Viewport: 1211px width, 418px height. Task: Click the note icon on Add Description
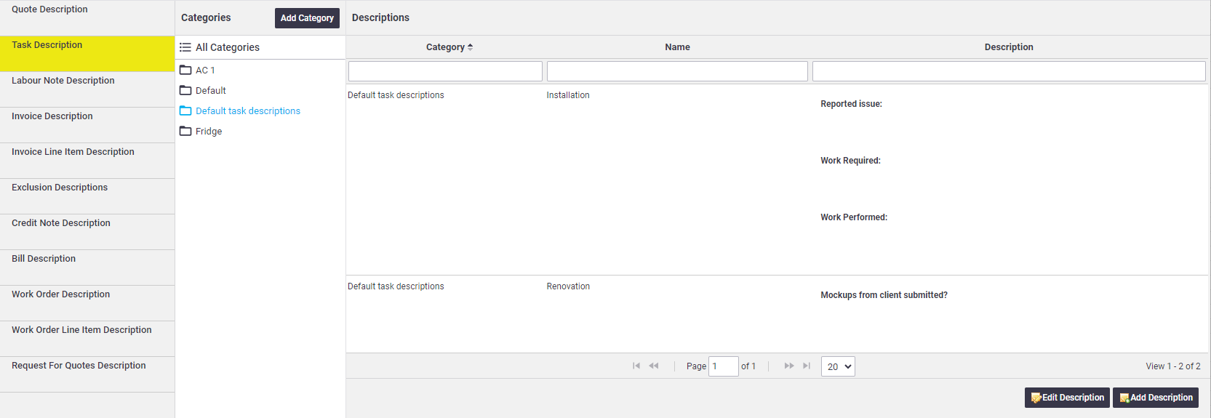[1124, 398]
